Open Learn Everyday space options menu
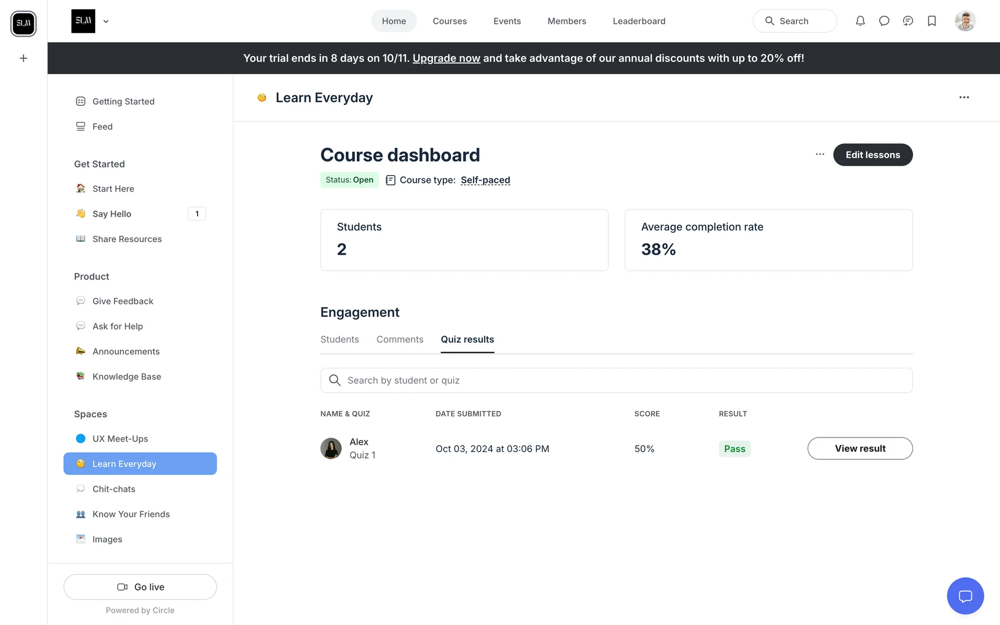Image resolution: width=1000 pixels, height=625 pixels. (964, 97)
